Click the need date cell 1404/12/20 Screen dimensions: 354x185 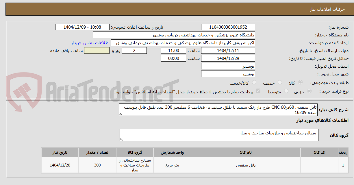(x=60, y=165)
